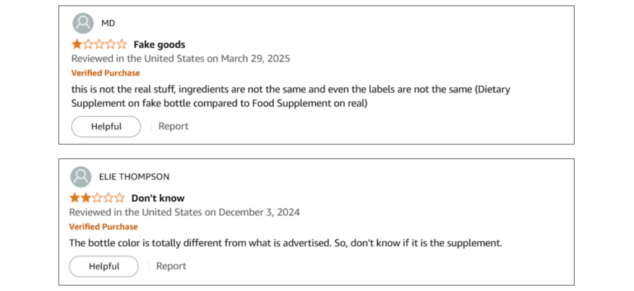
Task: Click the two-star rating on Don't know review
Action: [97, 198]
